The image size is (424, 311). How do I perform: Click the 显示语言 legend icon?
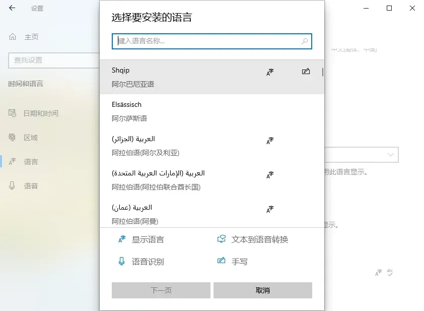coord(122,239)
